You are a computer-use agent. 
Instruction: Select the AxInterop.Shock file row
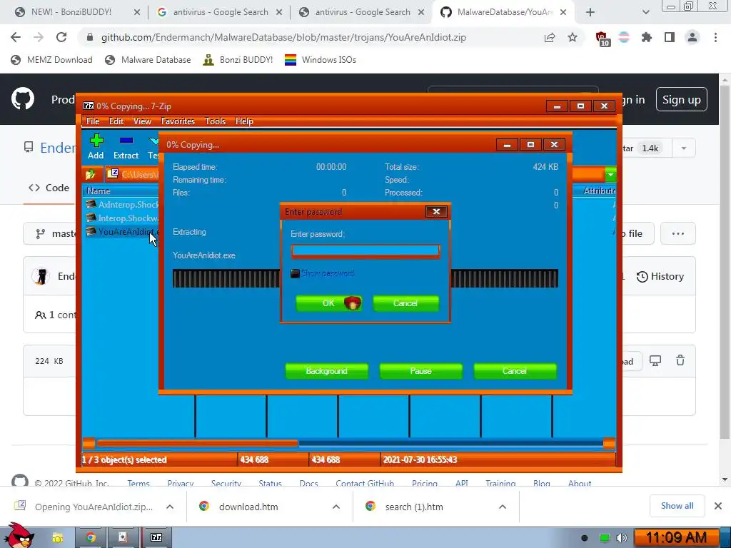[x=121, y=205]
